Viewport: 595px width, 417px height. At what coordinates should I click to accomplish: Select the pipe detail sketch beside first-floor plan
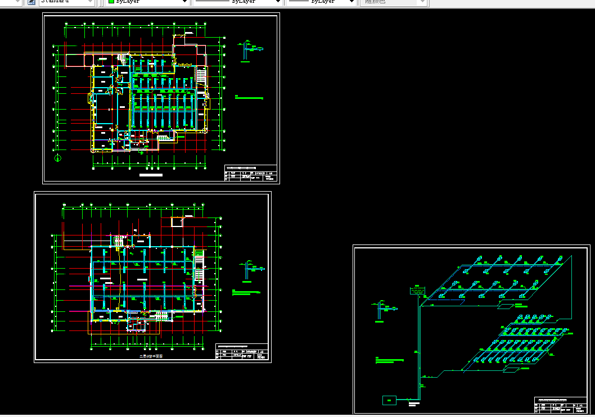point(250,51)
